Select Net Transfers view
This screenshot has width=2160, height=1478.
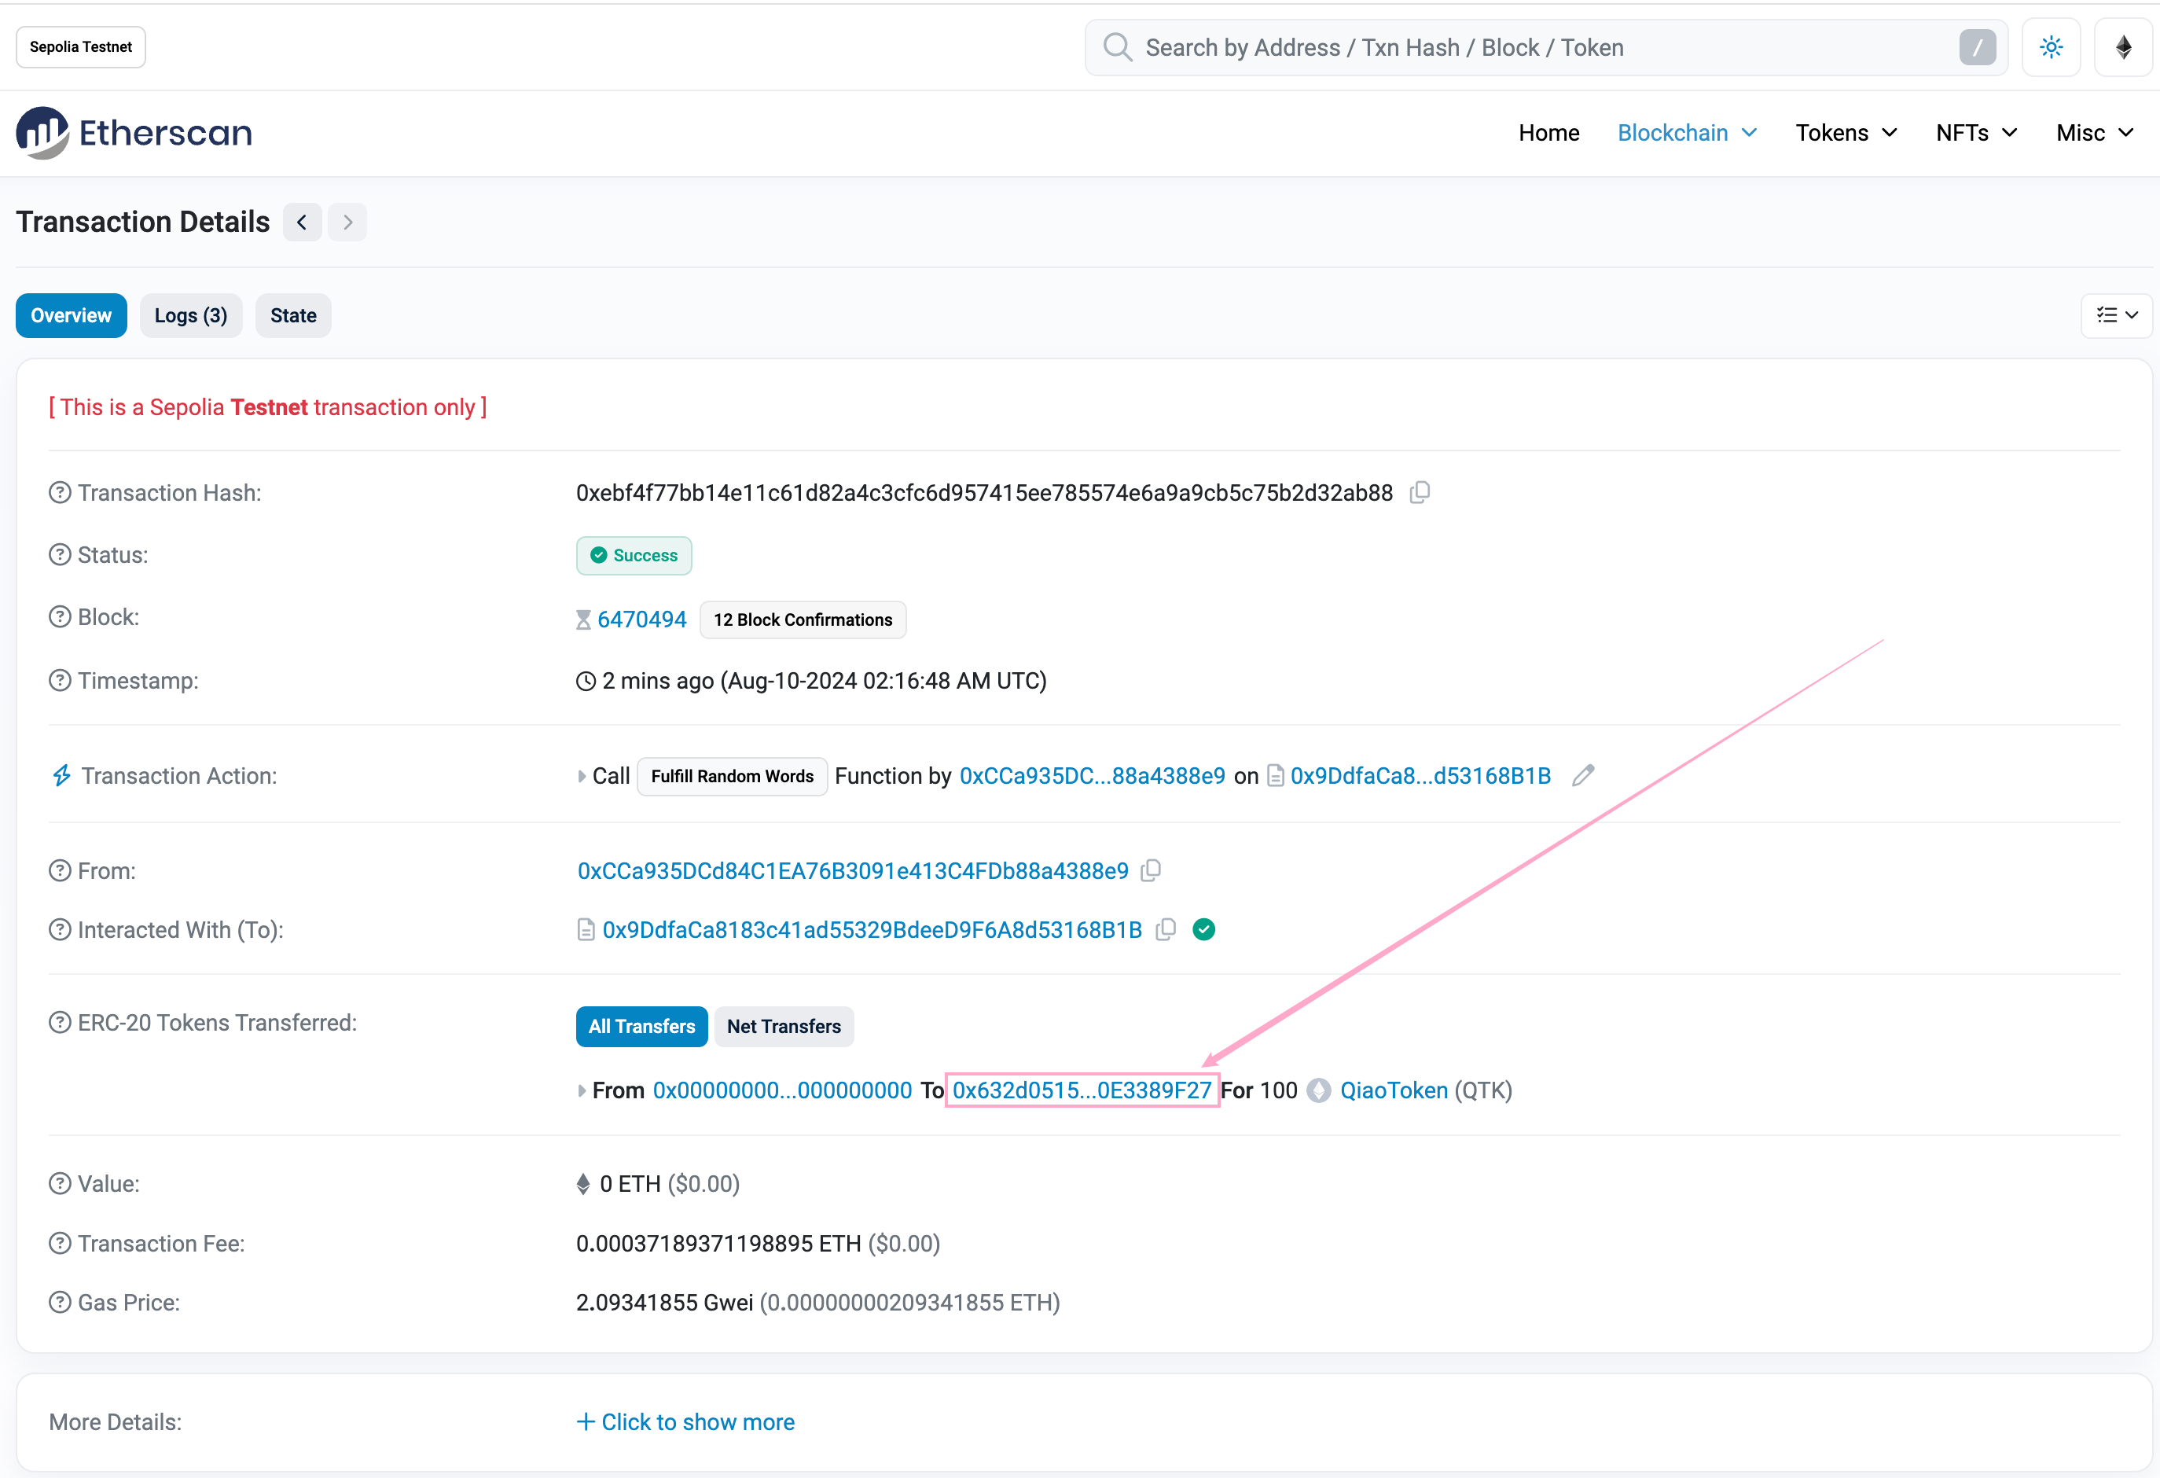click(784, 1026)
